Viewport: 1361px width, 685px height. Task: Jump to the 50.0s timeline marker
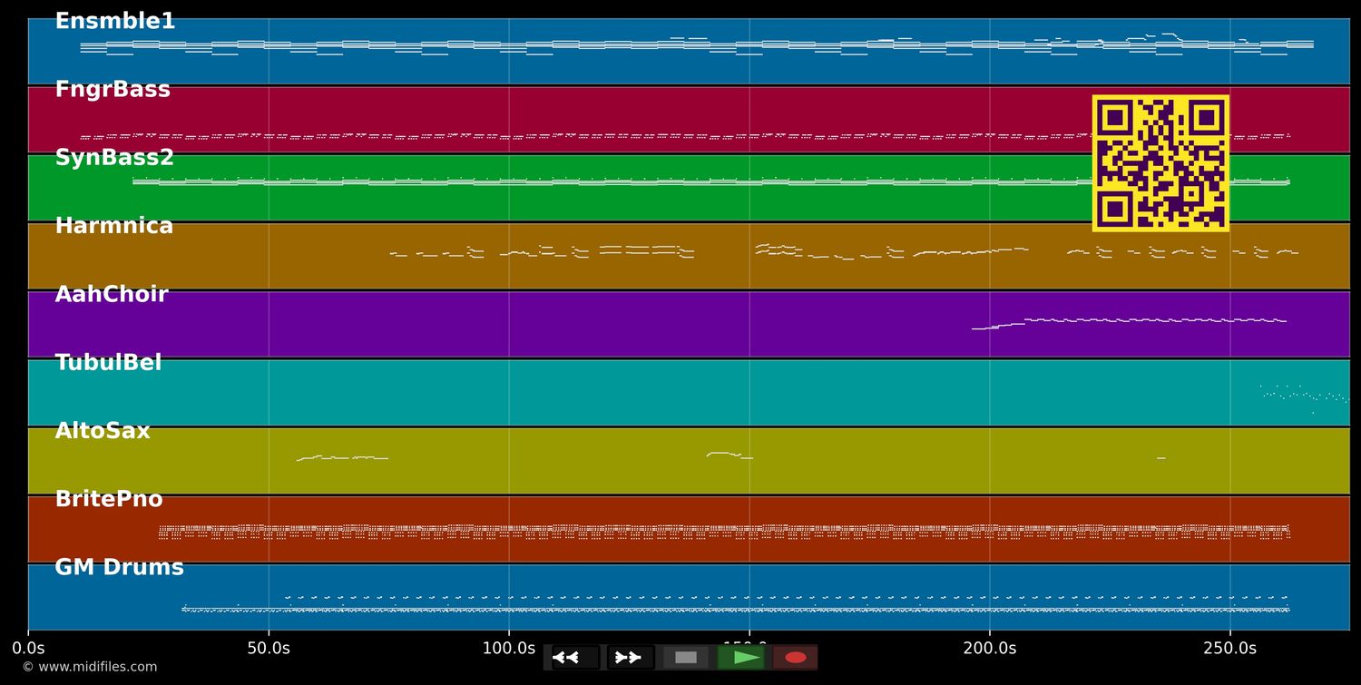click(269, 649)
